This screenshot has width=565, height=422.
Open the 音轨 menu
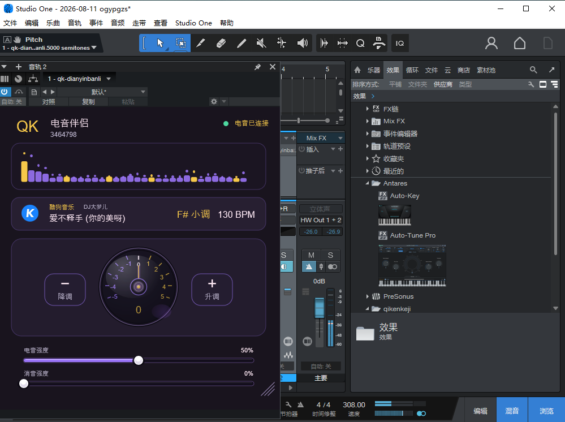[75, 23]
